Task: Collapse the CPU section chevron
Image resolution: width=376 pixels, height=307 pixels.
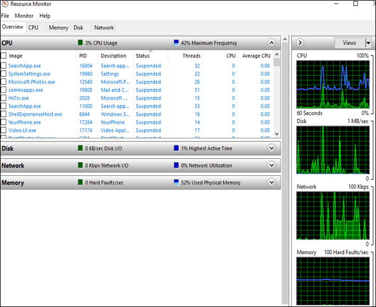Action: 271,43
